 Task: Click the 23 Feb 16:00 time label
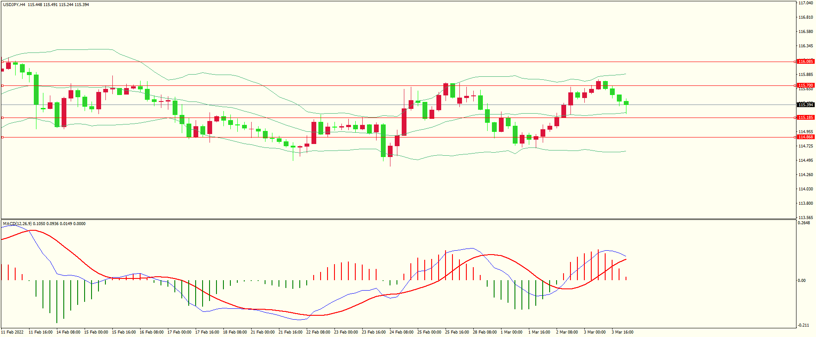point(374,332)
